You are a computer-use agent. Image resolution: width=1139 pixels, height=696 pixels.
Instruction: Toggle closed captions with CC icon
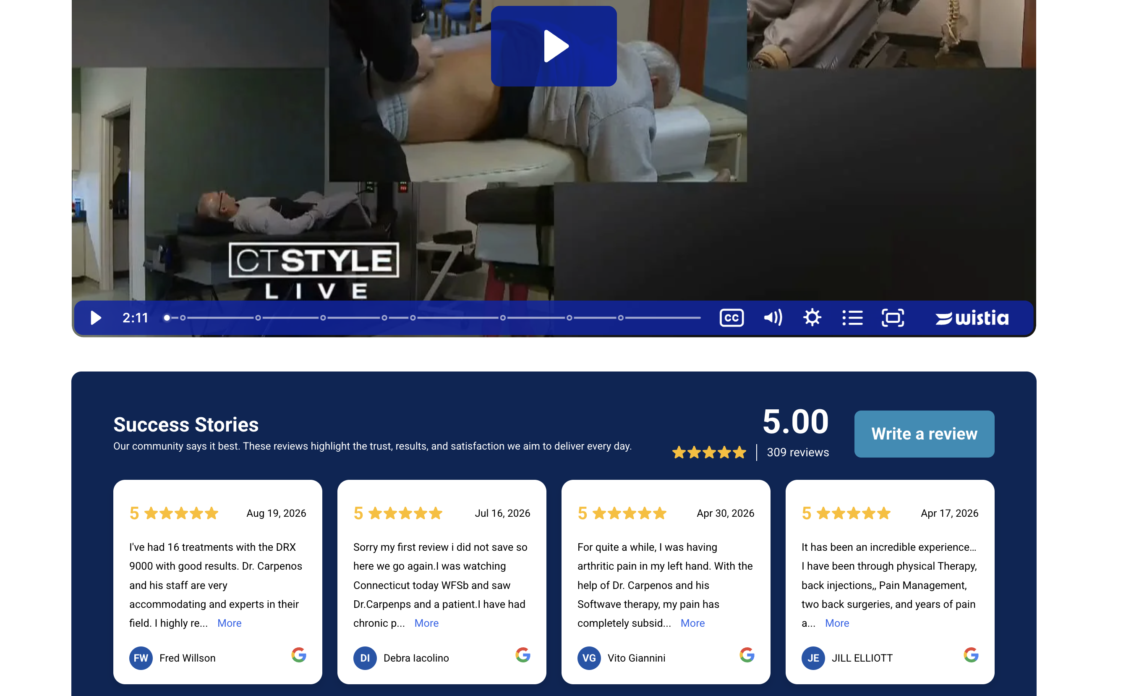pos(731,318)
